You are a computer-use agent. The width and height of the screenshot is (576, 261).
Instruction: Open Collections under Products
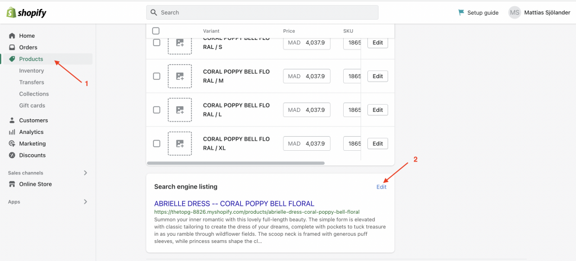coord(34,94)
